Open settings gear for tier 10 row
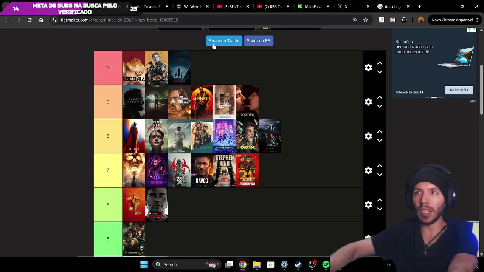 (x=368, y=68)
